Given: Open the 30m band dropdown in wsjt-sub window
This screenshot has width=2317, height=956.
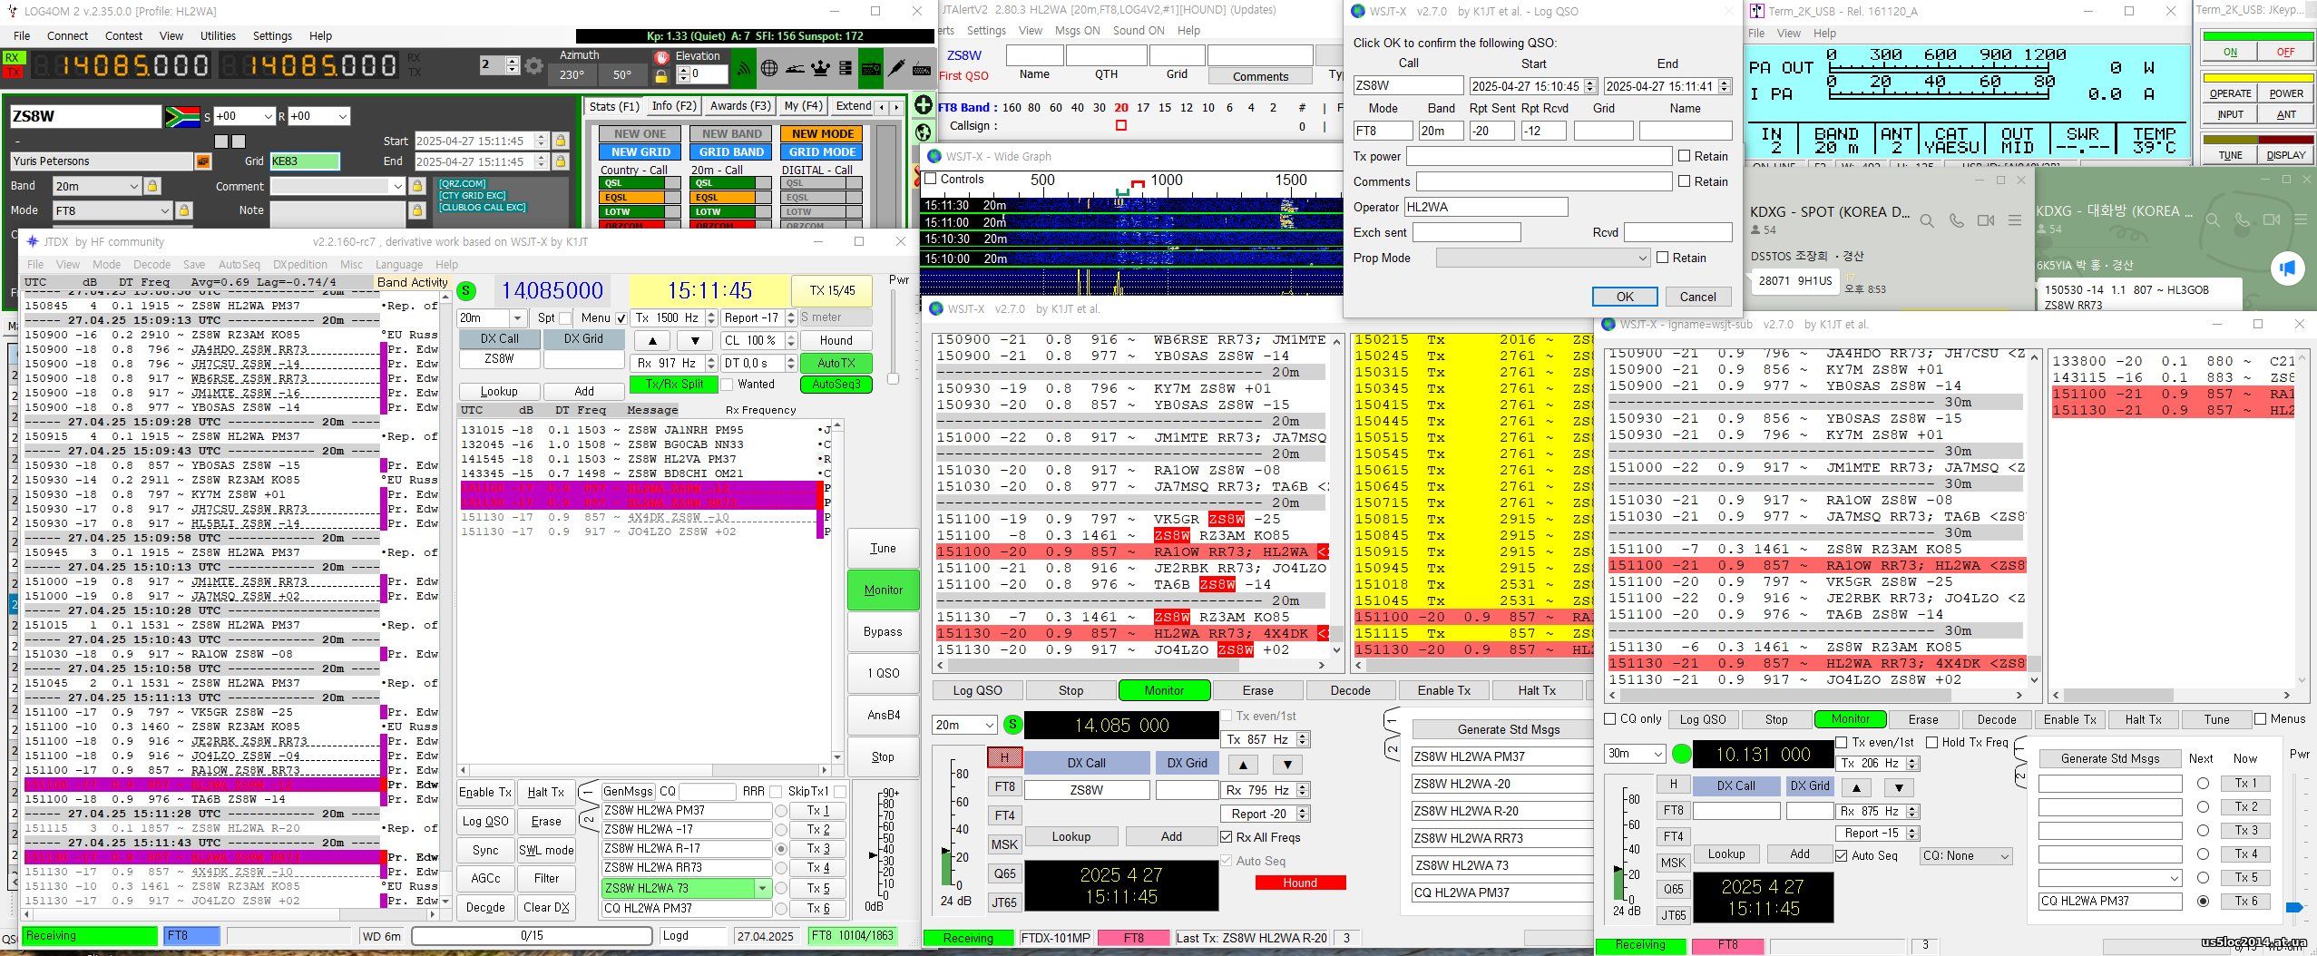Looking at the screenshot, I should (x=1635, y=754).
